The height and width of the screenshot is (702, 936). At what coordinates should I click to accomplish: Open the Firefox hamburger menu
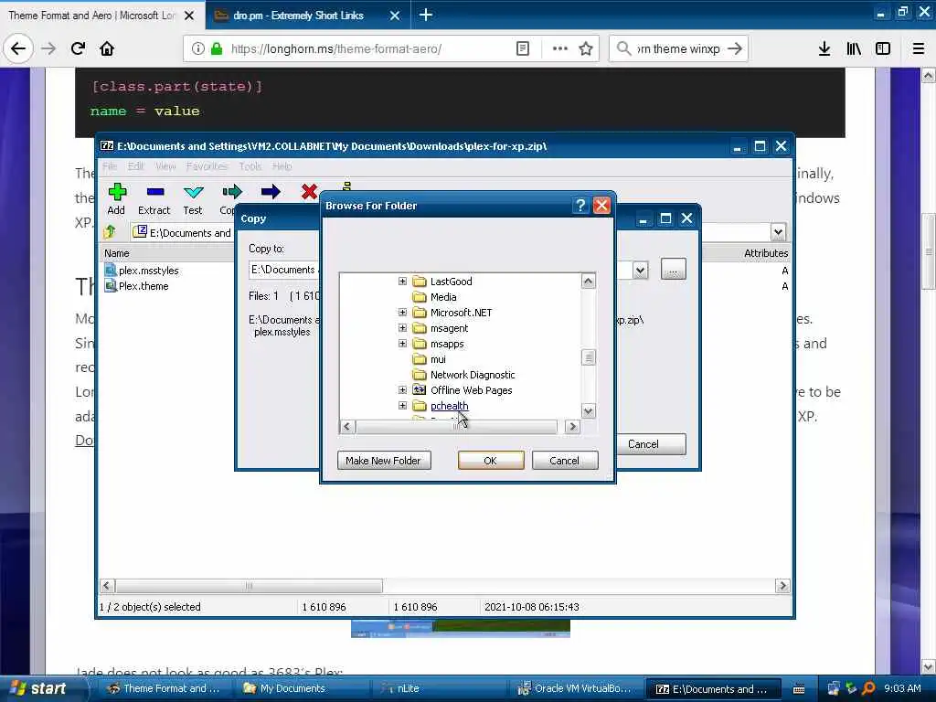[x=919, y=48]
